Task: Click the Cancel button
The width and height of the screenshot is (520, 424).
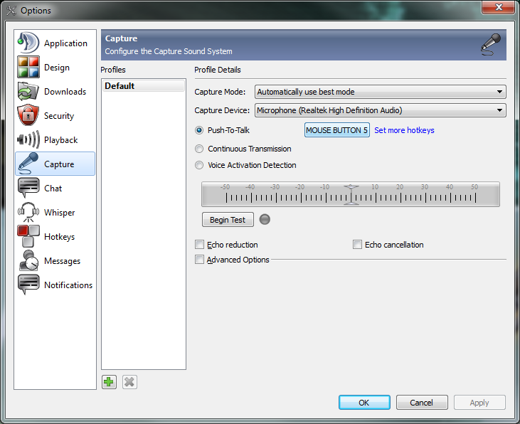Action: point(422,403)
